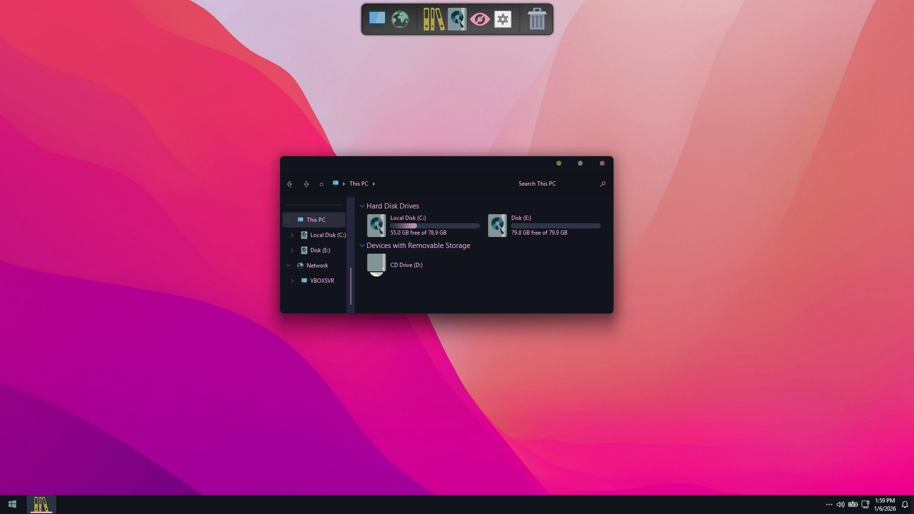Expand Local Disk (C:) in sidebar tree
The image size is (914, 514).
[x=292, y=235]
